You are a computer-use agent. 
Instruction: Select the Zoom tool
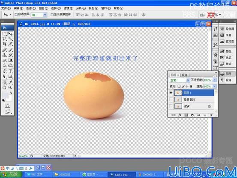10,87
